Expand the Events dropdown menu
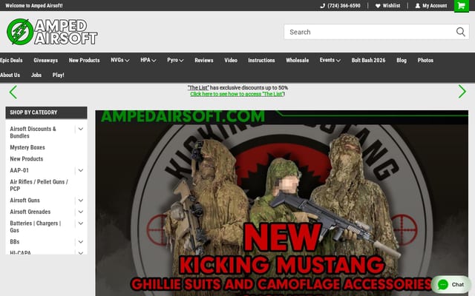Image resolution: width=475 pixels, height=296 pixels. pyautogui.click(x=330, y=60)
